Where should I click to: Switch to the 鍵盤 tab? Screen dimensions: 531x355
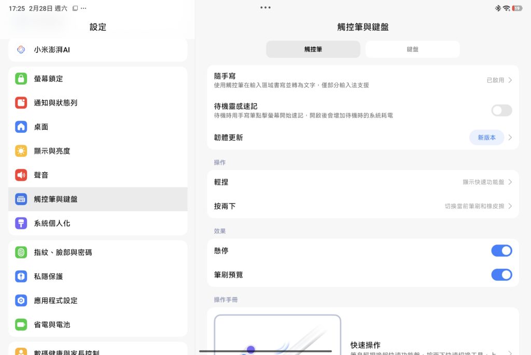pos(412,49)
